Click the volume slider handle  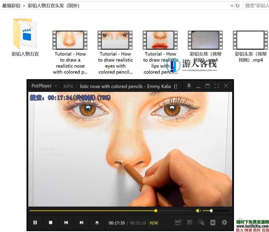click(x=211, y=211)
